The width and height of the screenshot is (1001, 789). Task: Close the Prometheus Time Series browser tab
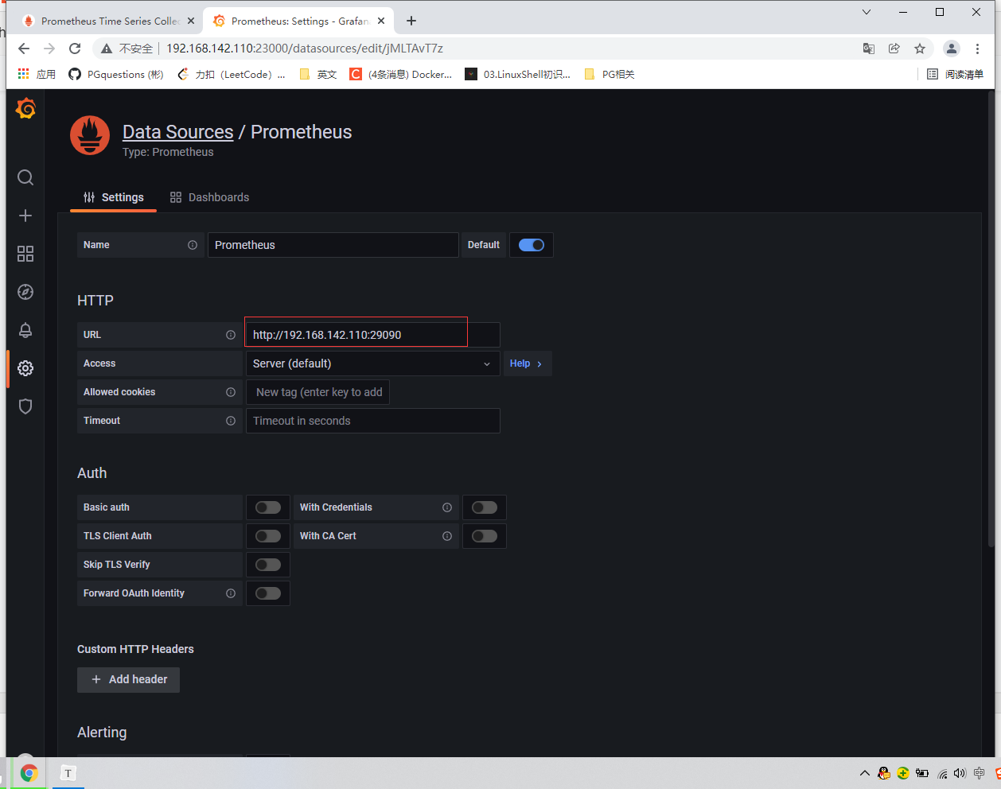[191, 21]
